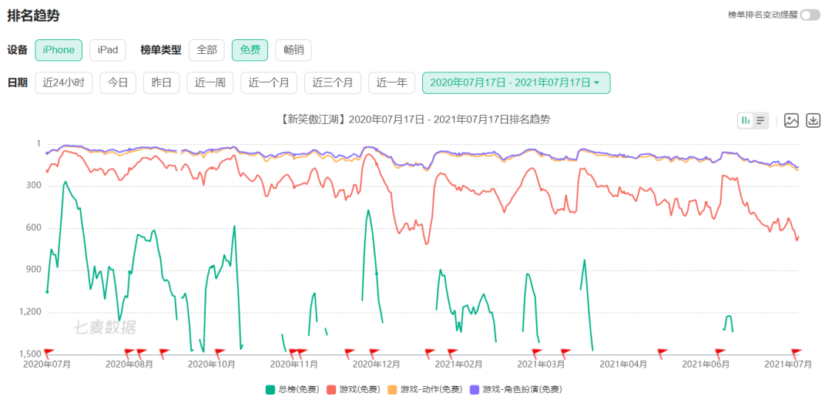Switch to chart view icon
This screenshot has width=832, height=403.
[x=746, y=120]
